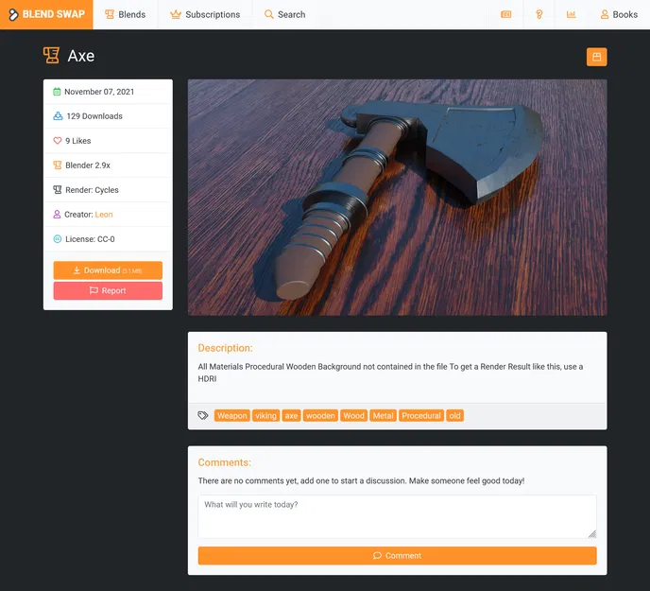Click the blend icon beside Axe title
The image size is (650, 591).
click(51, 55)
